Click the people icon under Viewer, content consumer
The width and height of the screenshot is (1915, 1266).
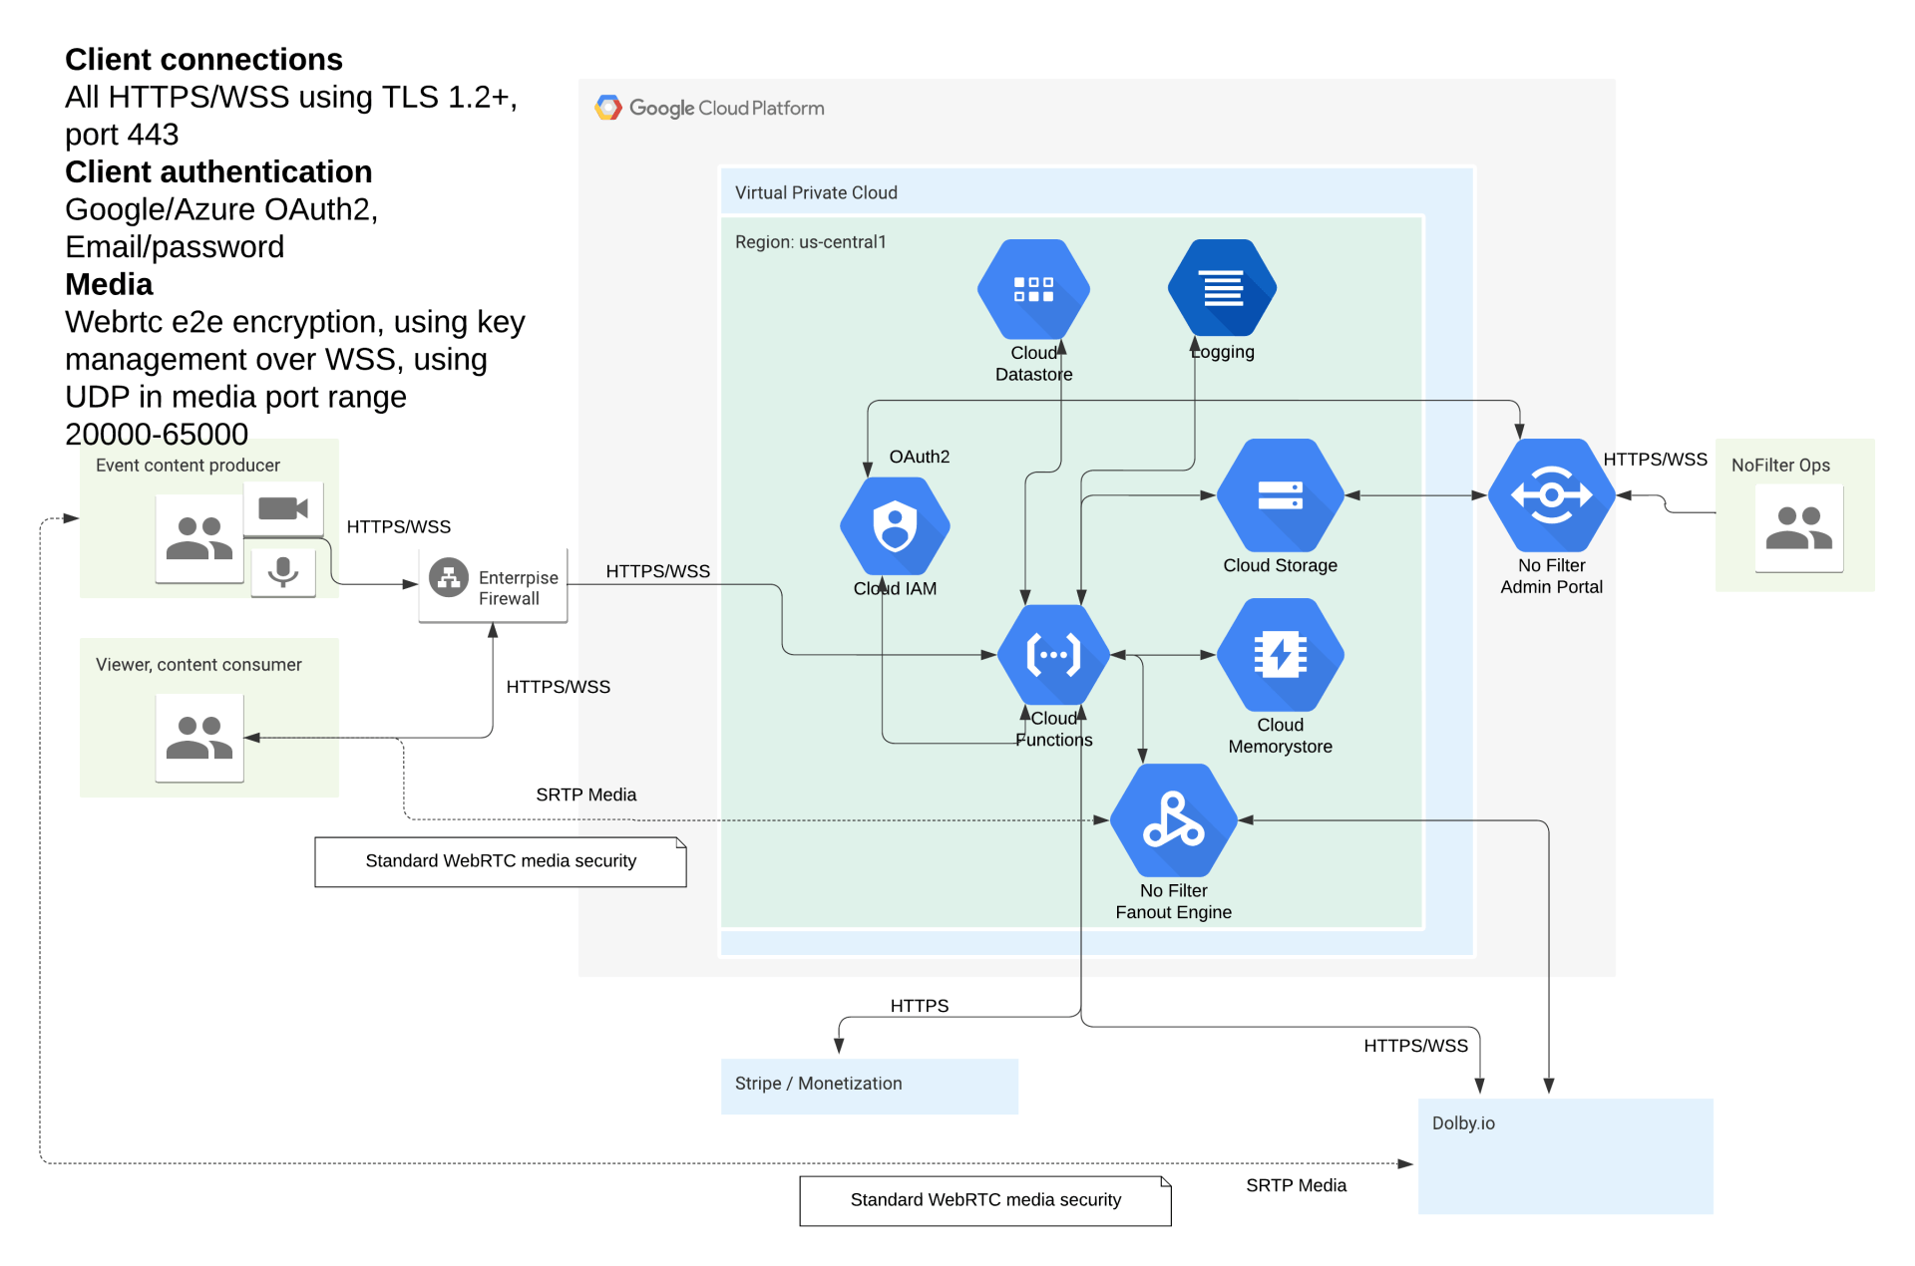[x=199, y=738]
